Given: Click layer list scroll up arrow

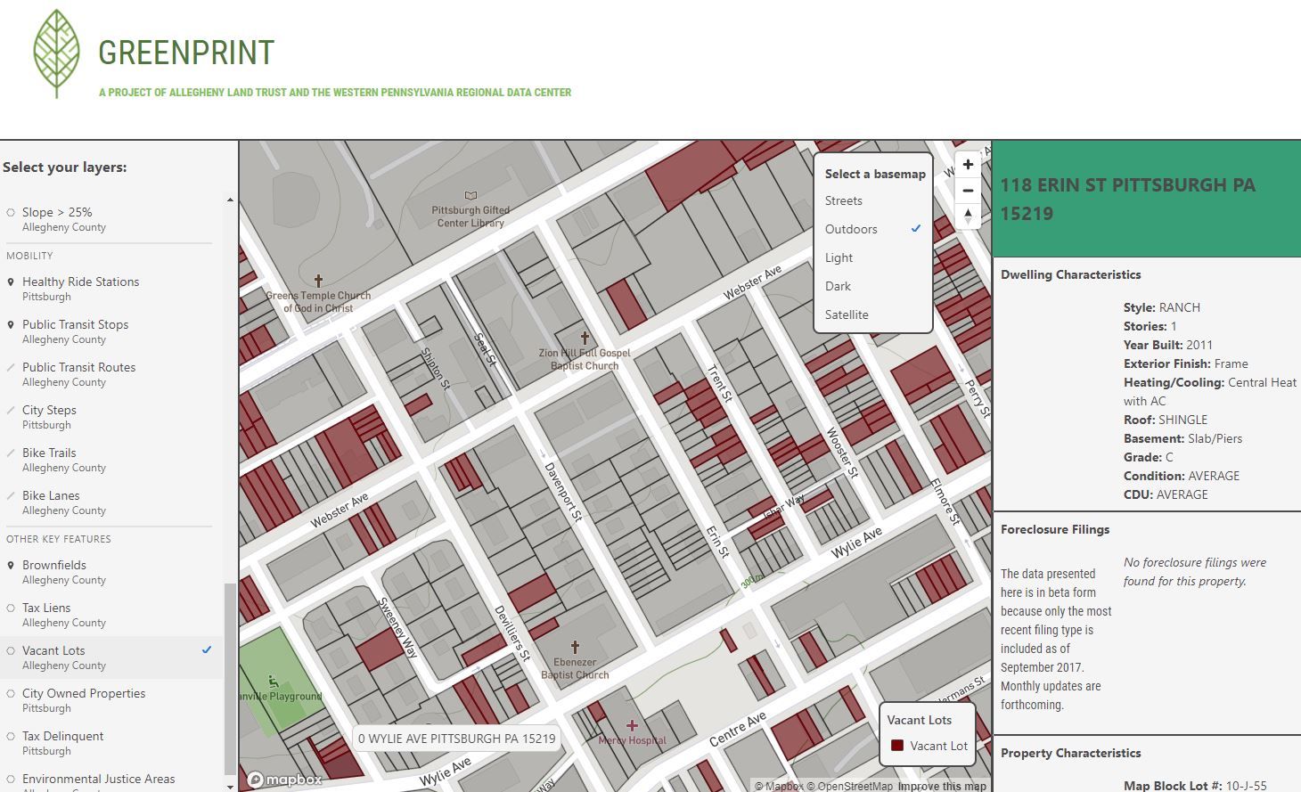Looking at the screenshot, I should [x=231, y=200].
